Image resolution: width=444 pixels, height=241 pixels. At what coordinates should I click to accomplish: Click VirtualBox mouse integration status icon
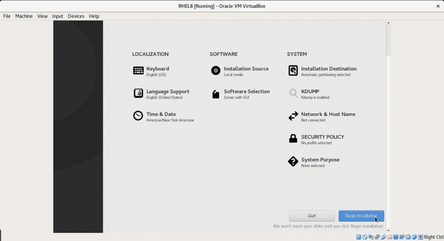pos(414,237)
